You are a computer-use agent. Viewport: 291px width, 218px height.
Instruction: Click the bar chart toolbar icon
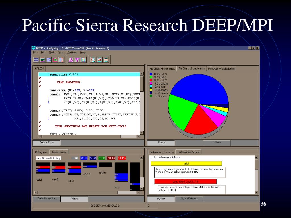(x=84, y=60)
